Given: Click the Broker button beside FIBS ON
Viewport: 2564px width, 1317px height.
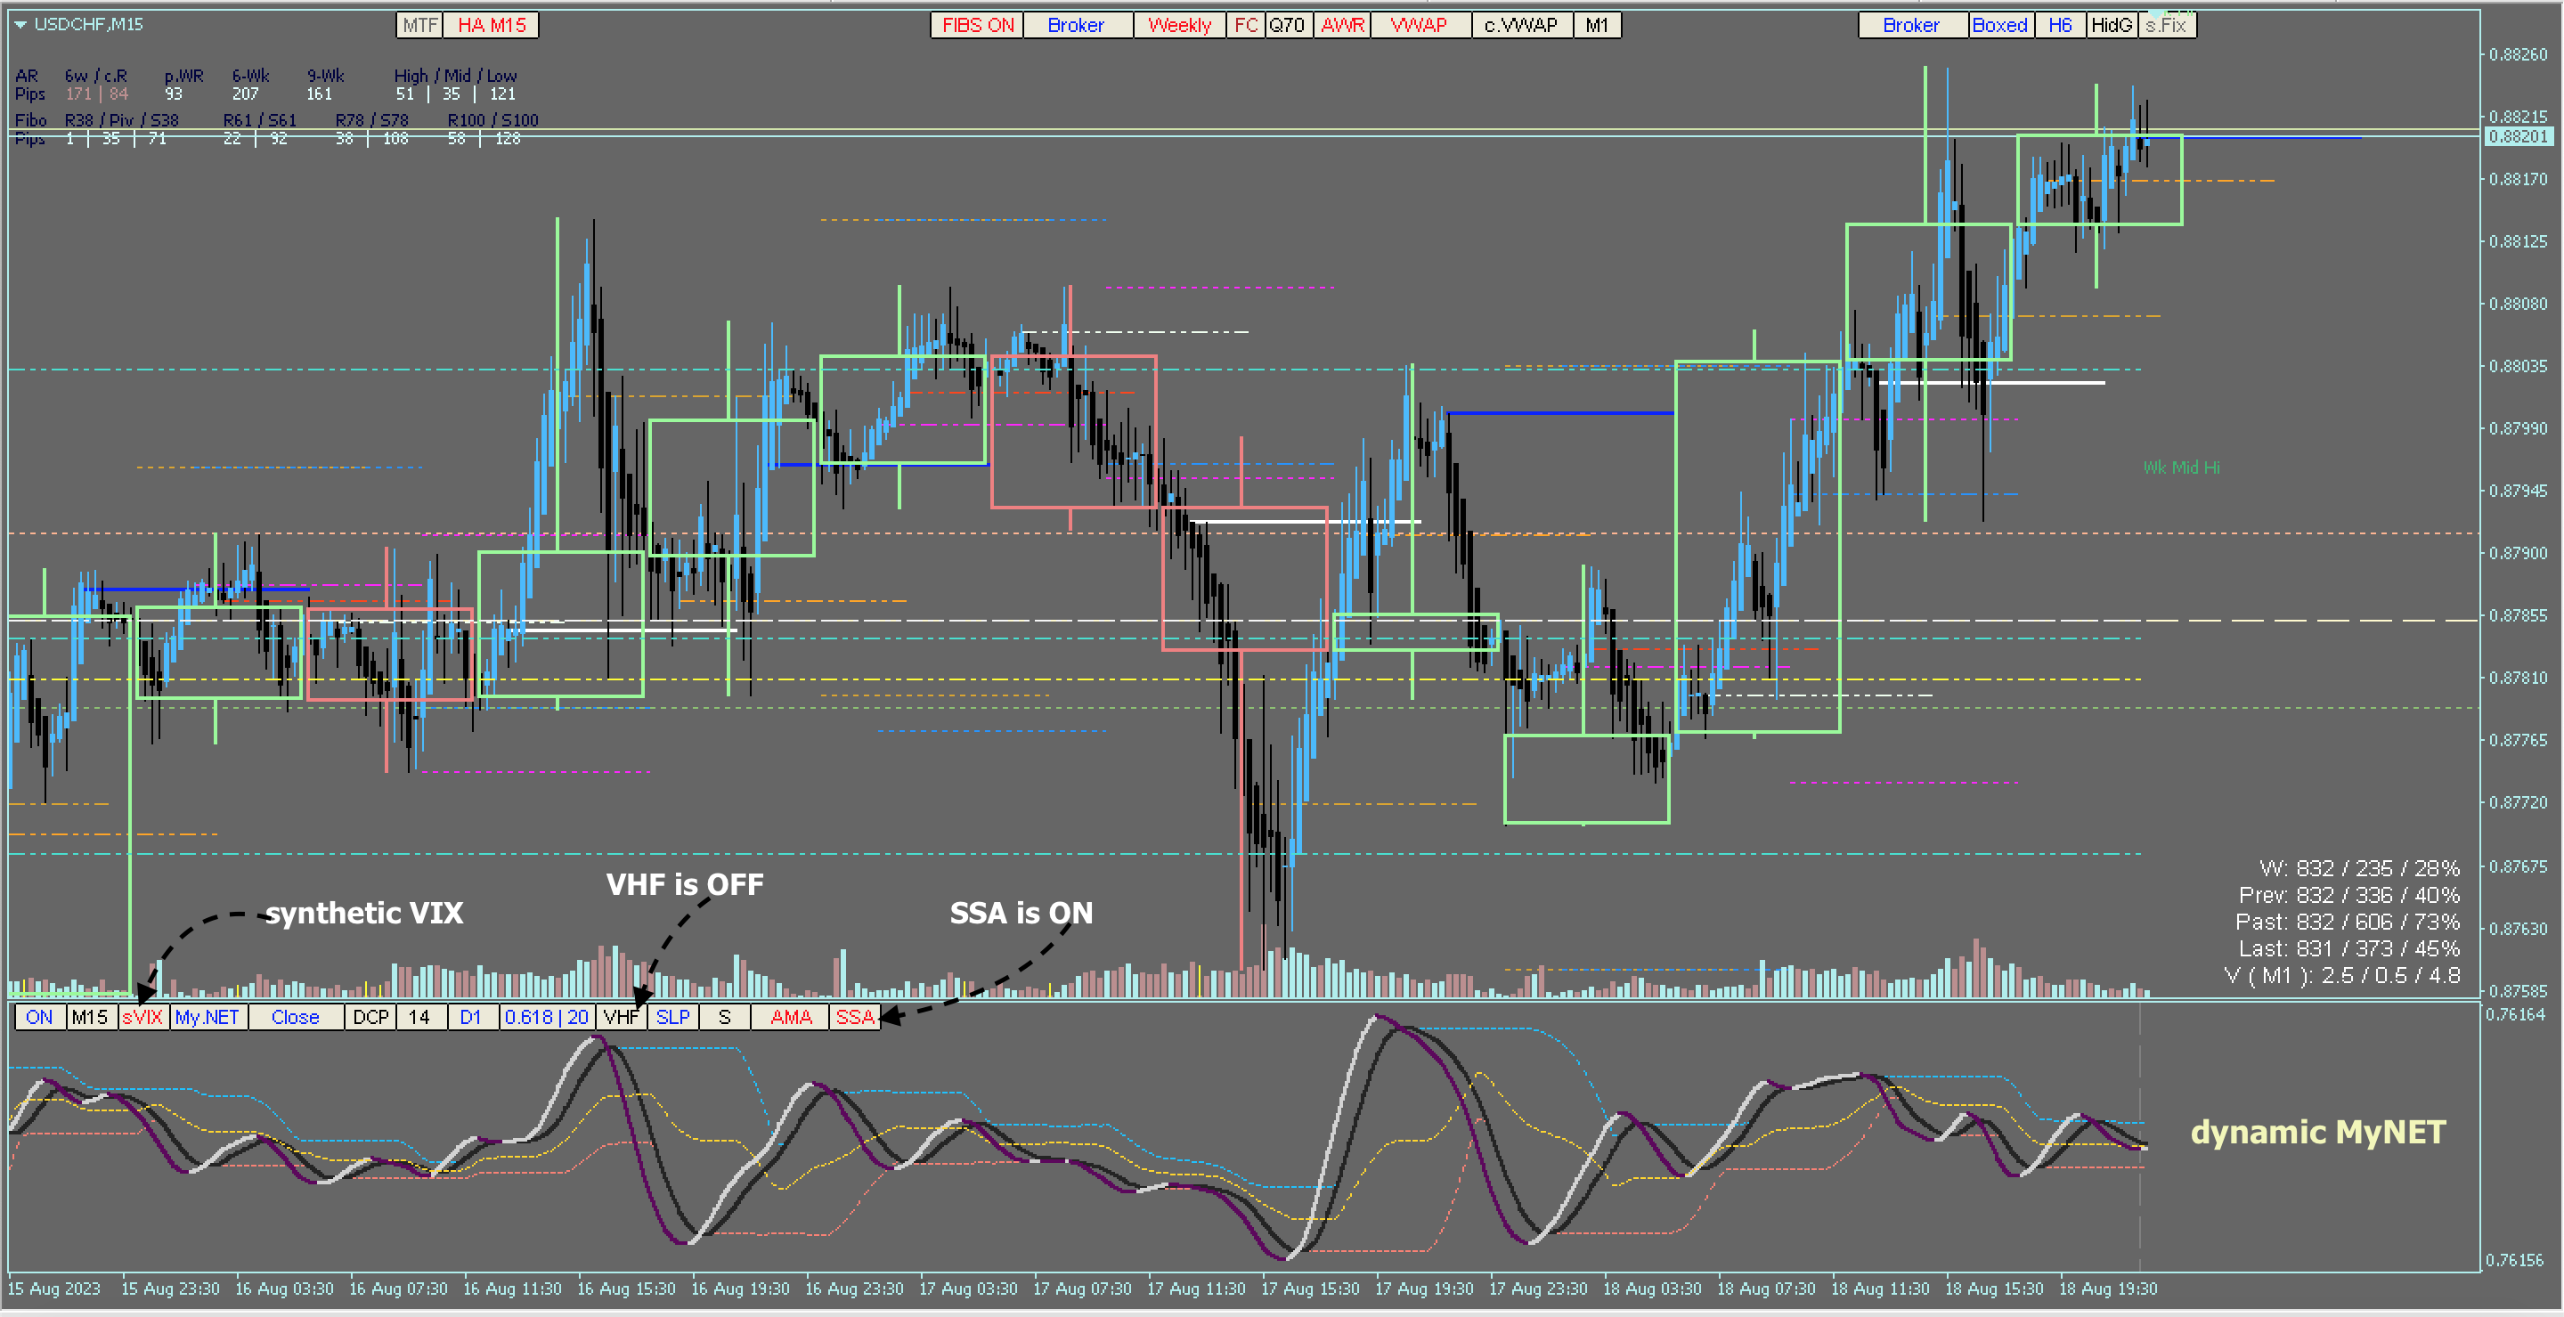Looking at the screenshot, I should (1075, 25).
